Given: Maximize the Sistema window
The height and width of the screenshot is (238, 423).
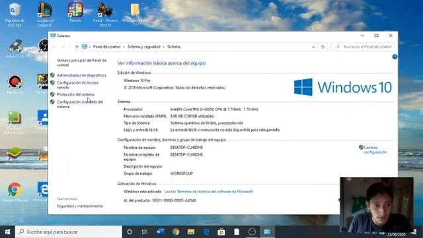Looking at the screenshot, I should tap(376, 36).
